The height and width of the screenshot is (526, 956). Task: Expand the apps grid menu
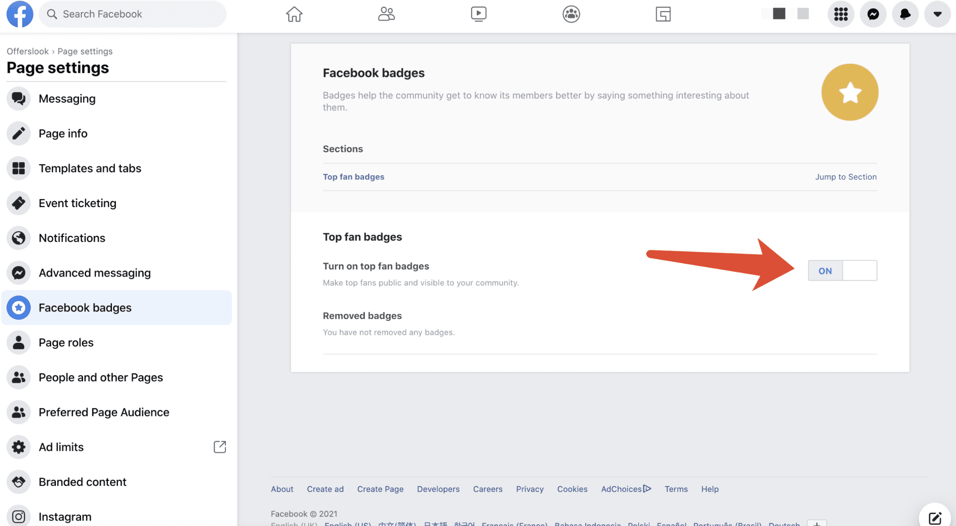(841, 14)
